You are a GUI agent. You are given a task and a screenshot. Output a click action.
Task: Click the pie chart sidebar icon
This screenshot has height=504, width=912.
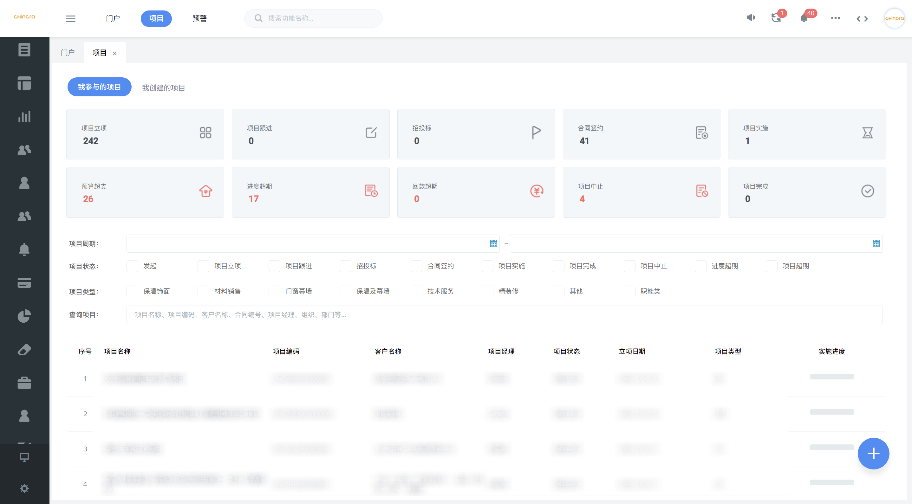click(x=24, y=316)
